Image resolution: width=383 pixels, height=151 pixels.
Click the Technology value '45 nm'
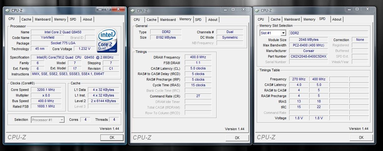click(x=40, y=49)
